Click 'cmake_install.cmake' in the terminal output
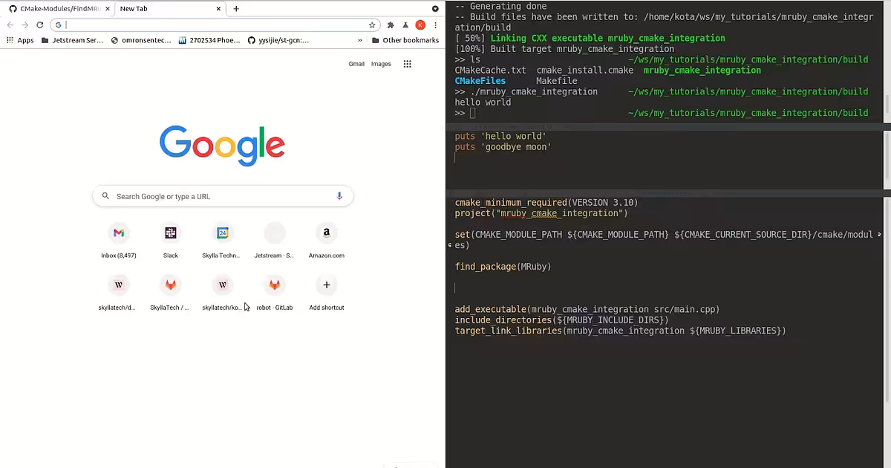The height and width of the screenshot is (468, 891). tap(584, 71)
